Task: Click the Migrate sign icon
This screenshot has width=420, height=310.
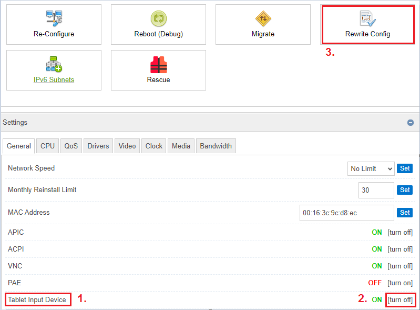Action: [x=263, y=18]
